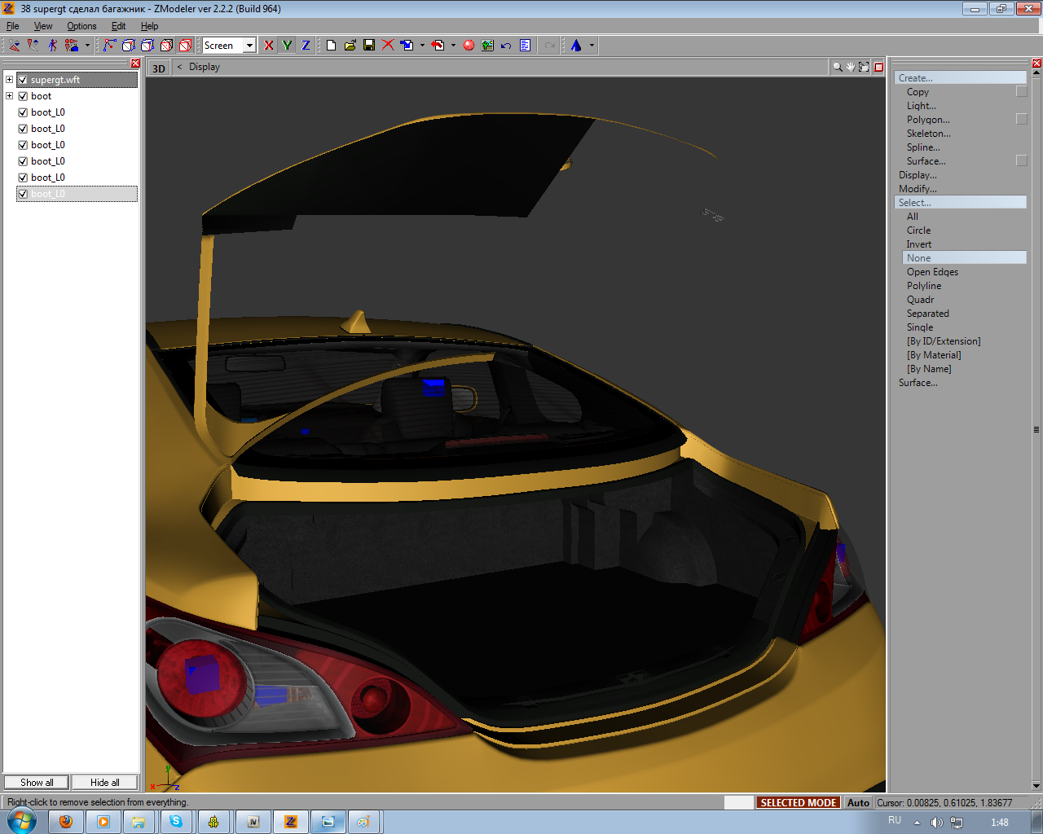This screenshot has width=1043, height=834.
Task: Expand the supergt.wft tree node
Action: [9, 80]
